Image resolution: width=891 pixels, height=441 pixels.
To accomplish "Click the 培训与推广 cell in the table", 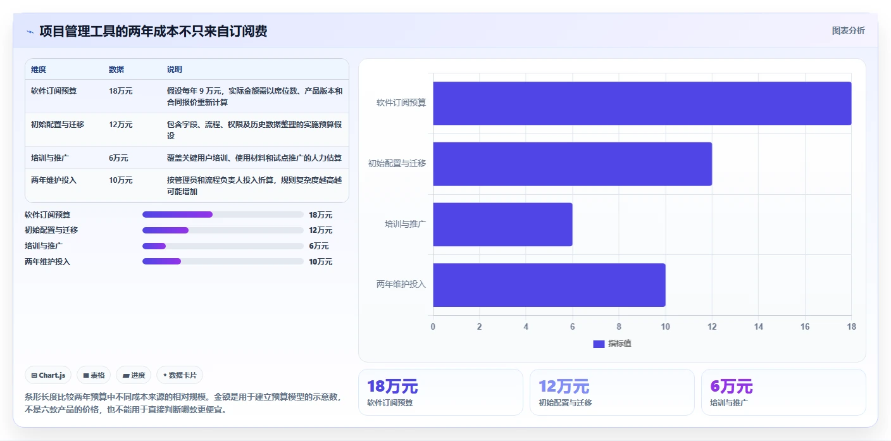I will point(50,158).
